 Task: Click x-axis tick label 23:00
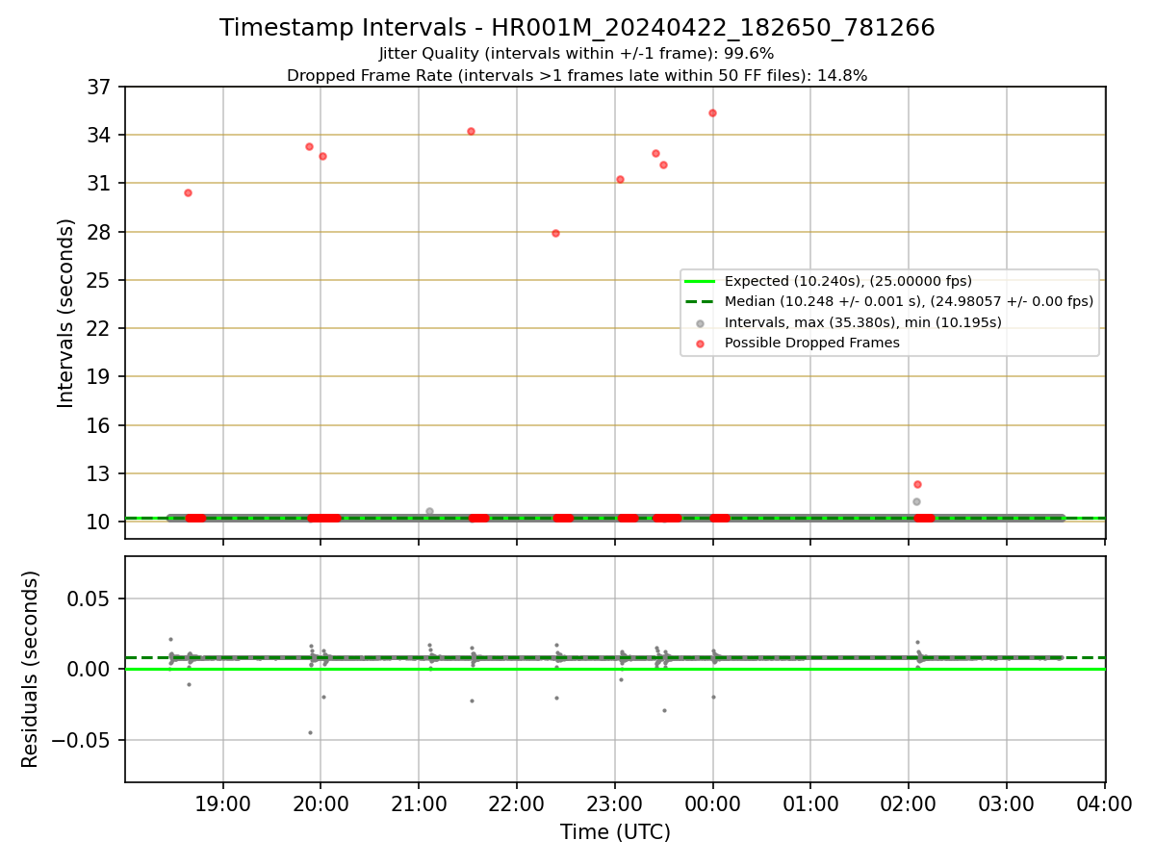614,802
